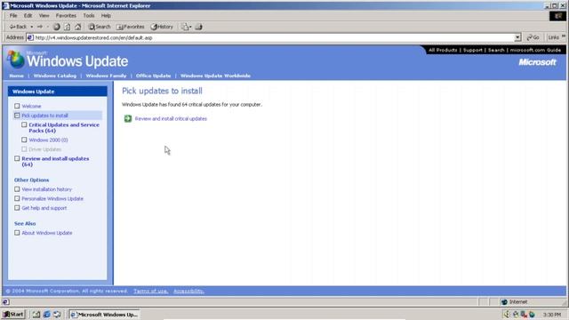Click the All Products header link
569x320 pixels.
(443, 50)
